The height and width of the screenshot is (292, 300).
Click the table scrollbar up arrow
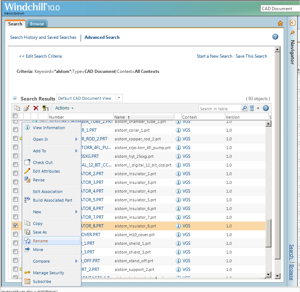point(268,124)
